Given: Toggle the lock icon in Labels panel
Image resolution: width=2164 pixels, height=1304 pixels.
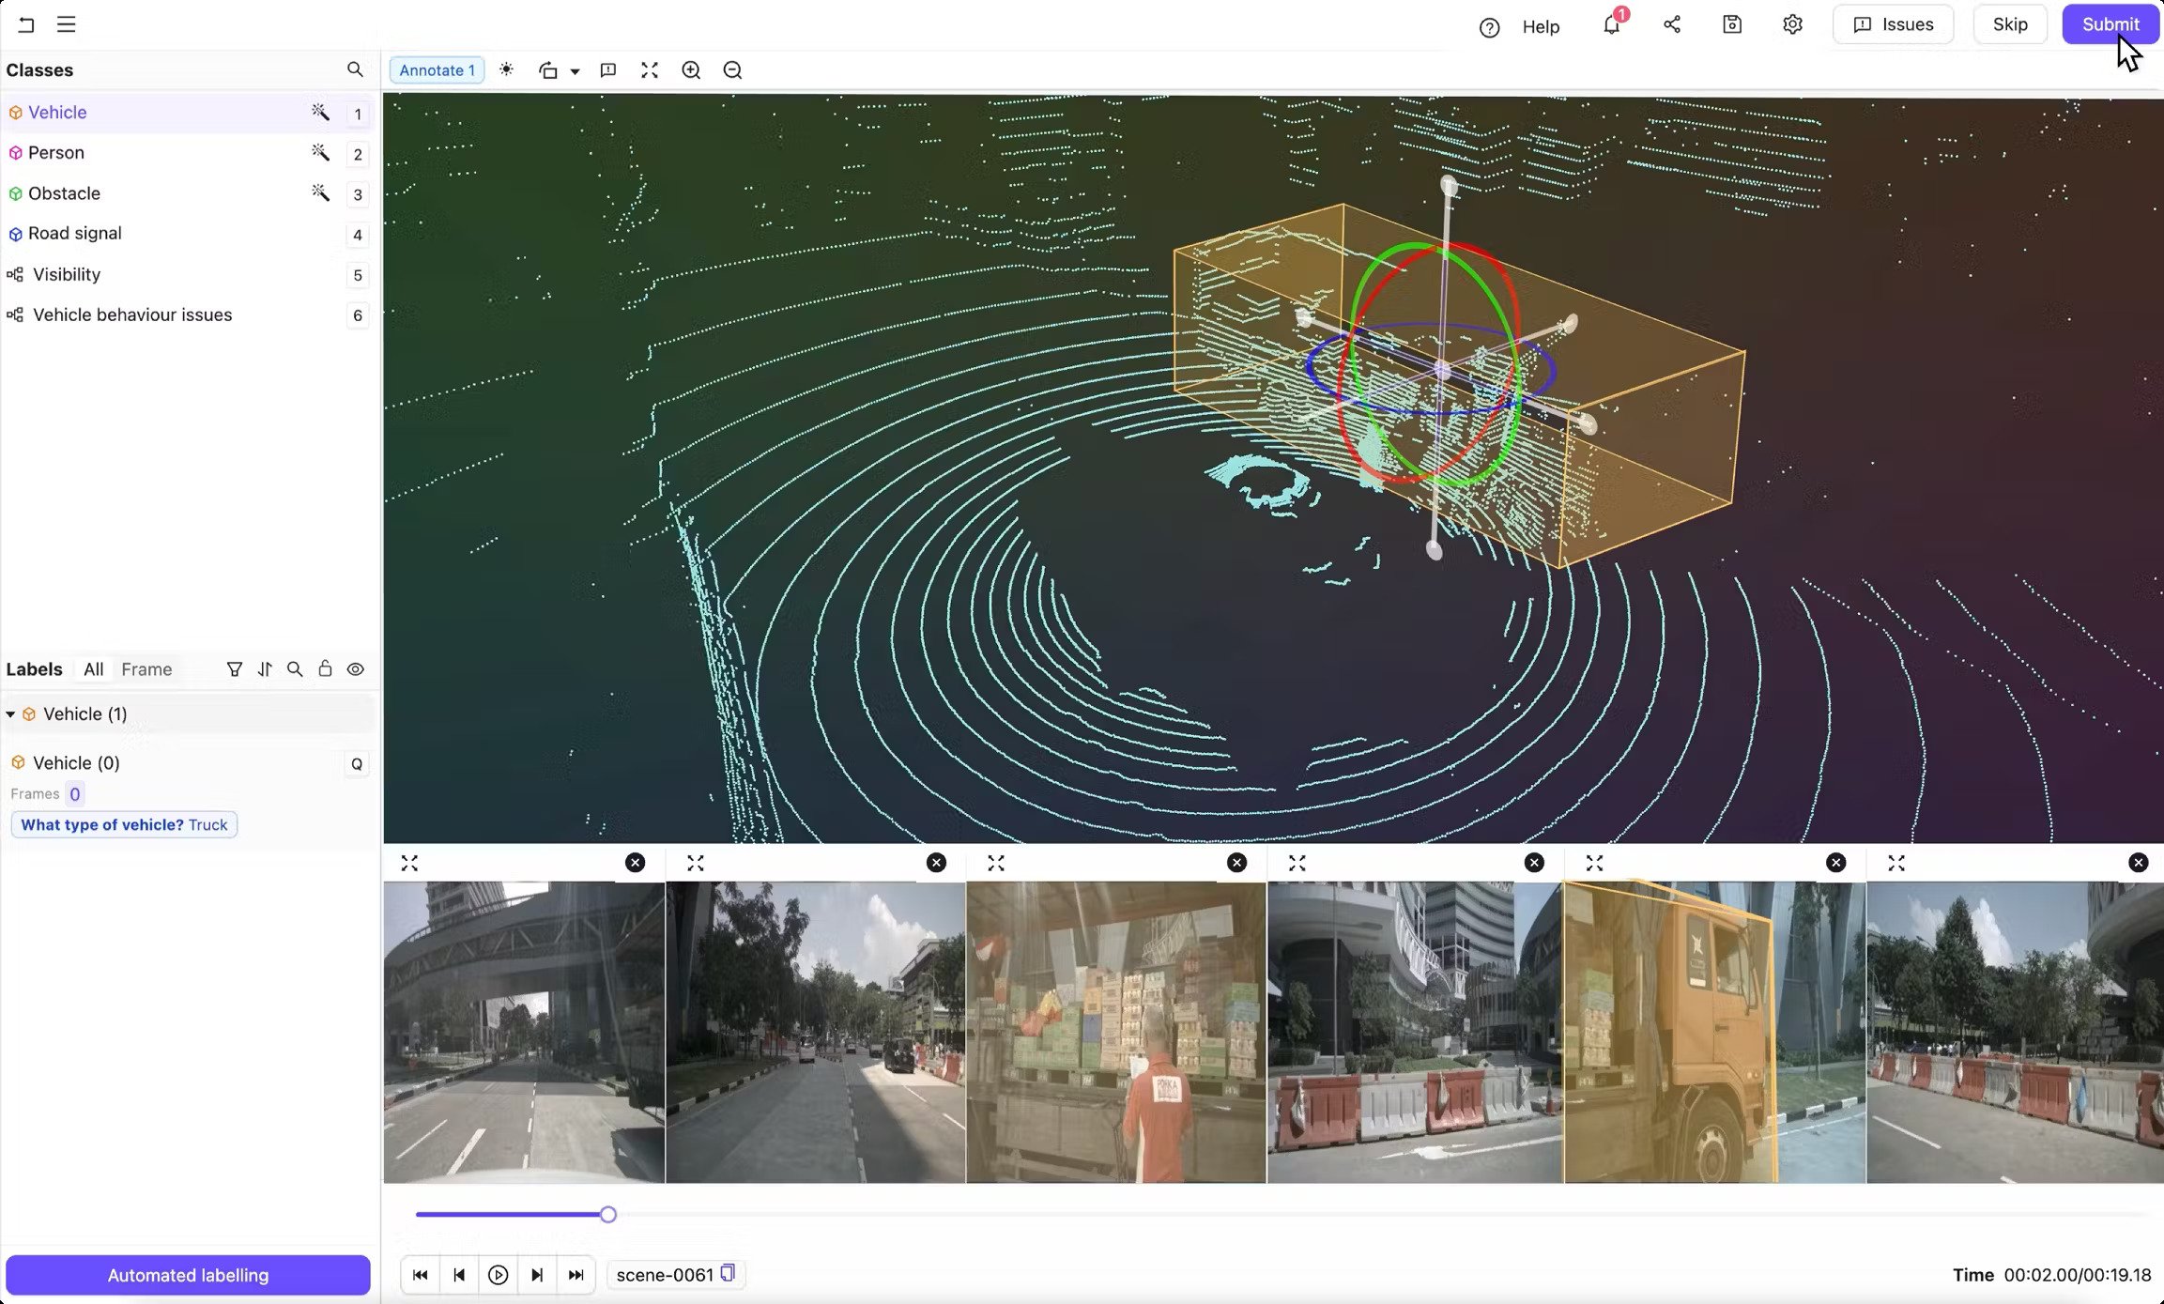Looking at the screenshot, I should tap(325, 669).
